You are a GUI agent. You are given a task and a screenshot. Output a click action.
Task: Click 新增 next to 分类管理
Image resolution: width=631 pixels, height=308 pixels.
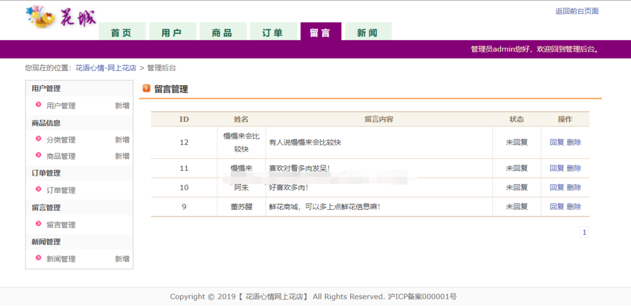pos(122,140)
